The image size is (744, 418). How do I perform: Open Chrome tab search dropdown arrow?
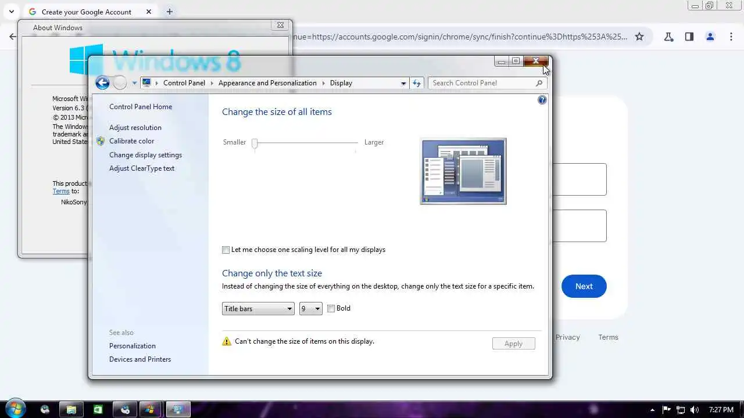(11, 12)
